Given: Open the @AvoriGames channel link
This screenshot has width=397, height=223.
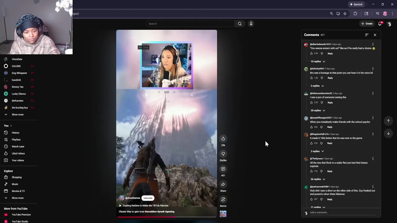Looking at the screenshot, I should click(x=133, y=198).
